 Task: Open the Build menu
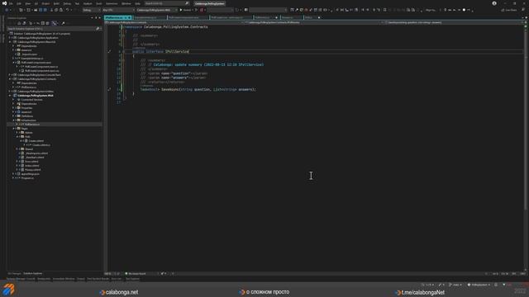(56, 3)
